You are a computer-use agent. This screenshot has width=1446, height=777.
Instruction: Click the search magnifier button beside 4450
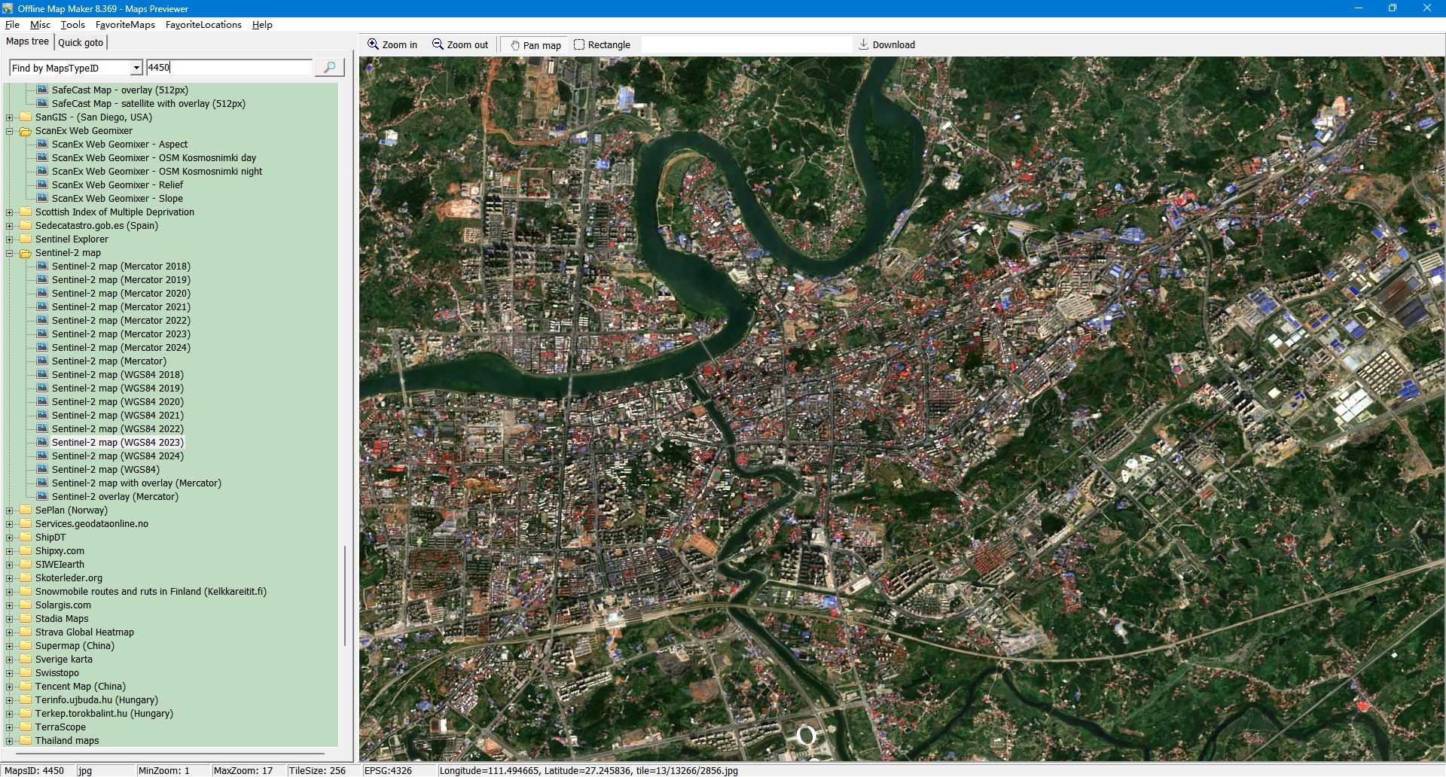[x=329, y=68]
